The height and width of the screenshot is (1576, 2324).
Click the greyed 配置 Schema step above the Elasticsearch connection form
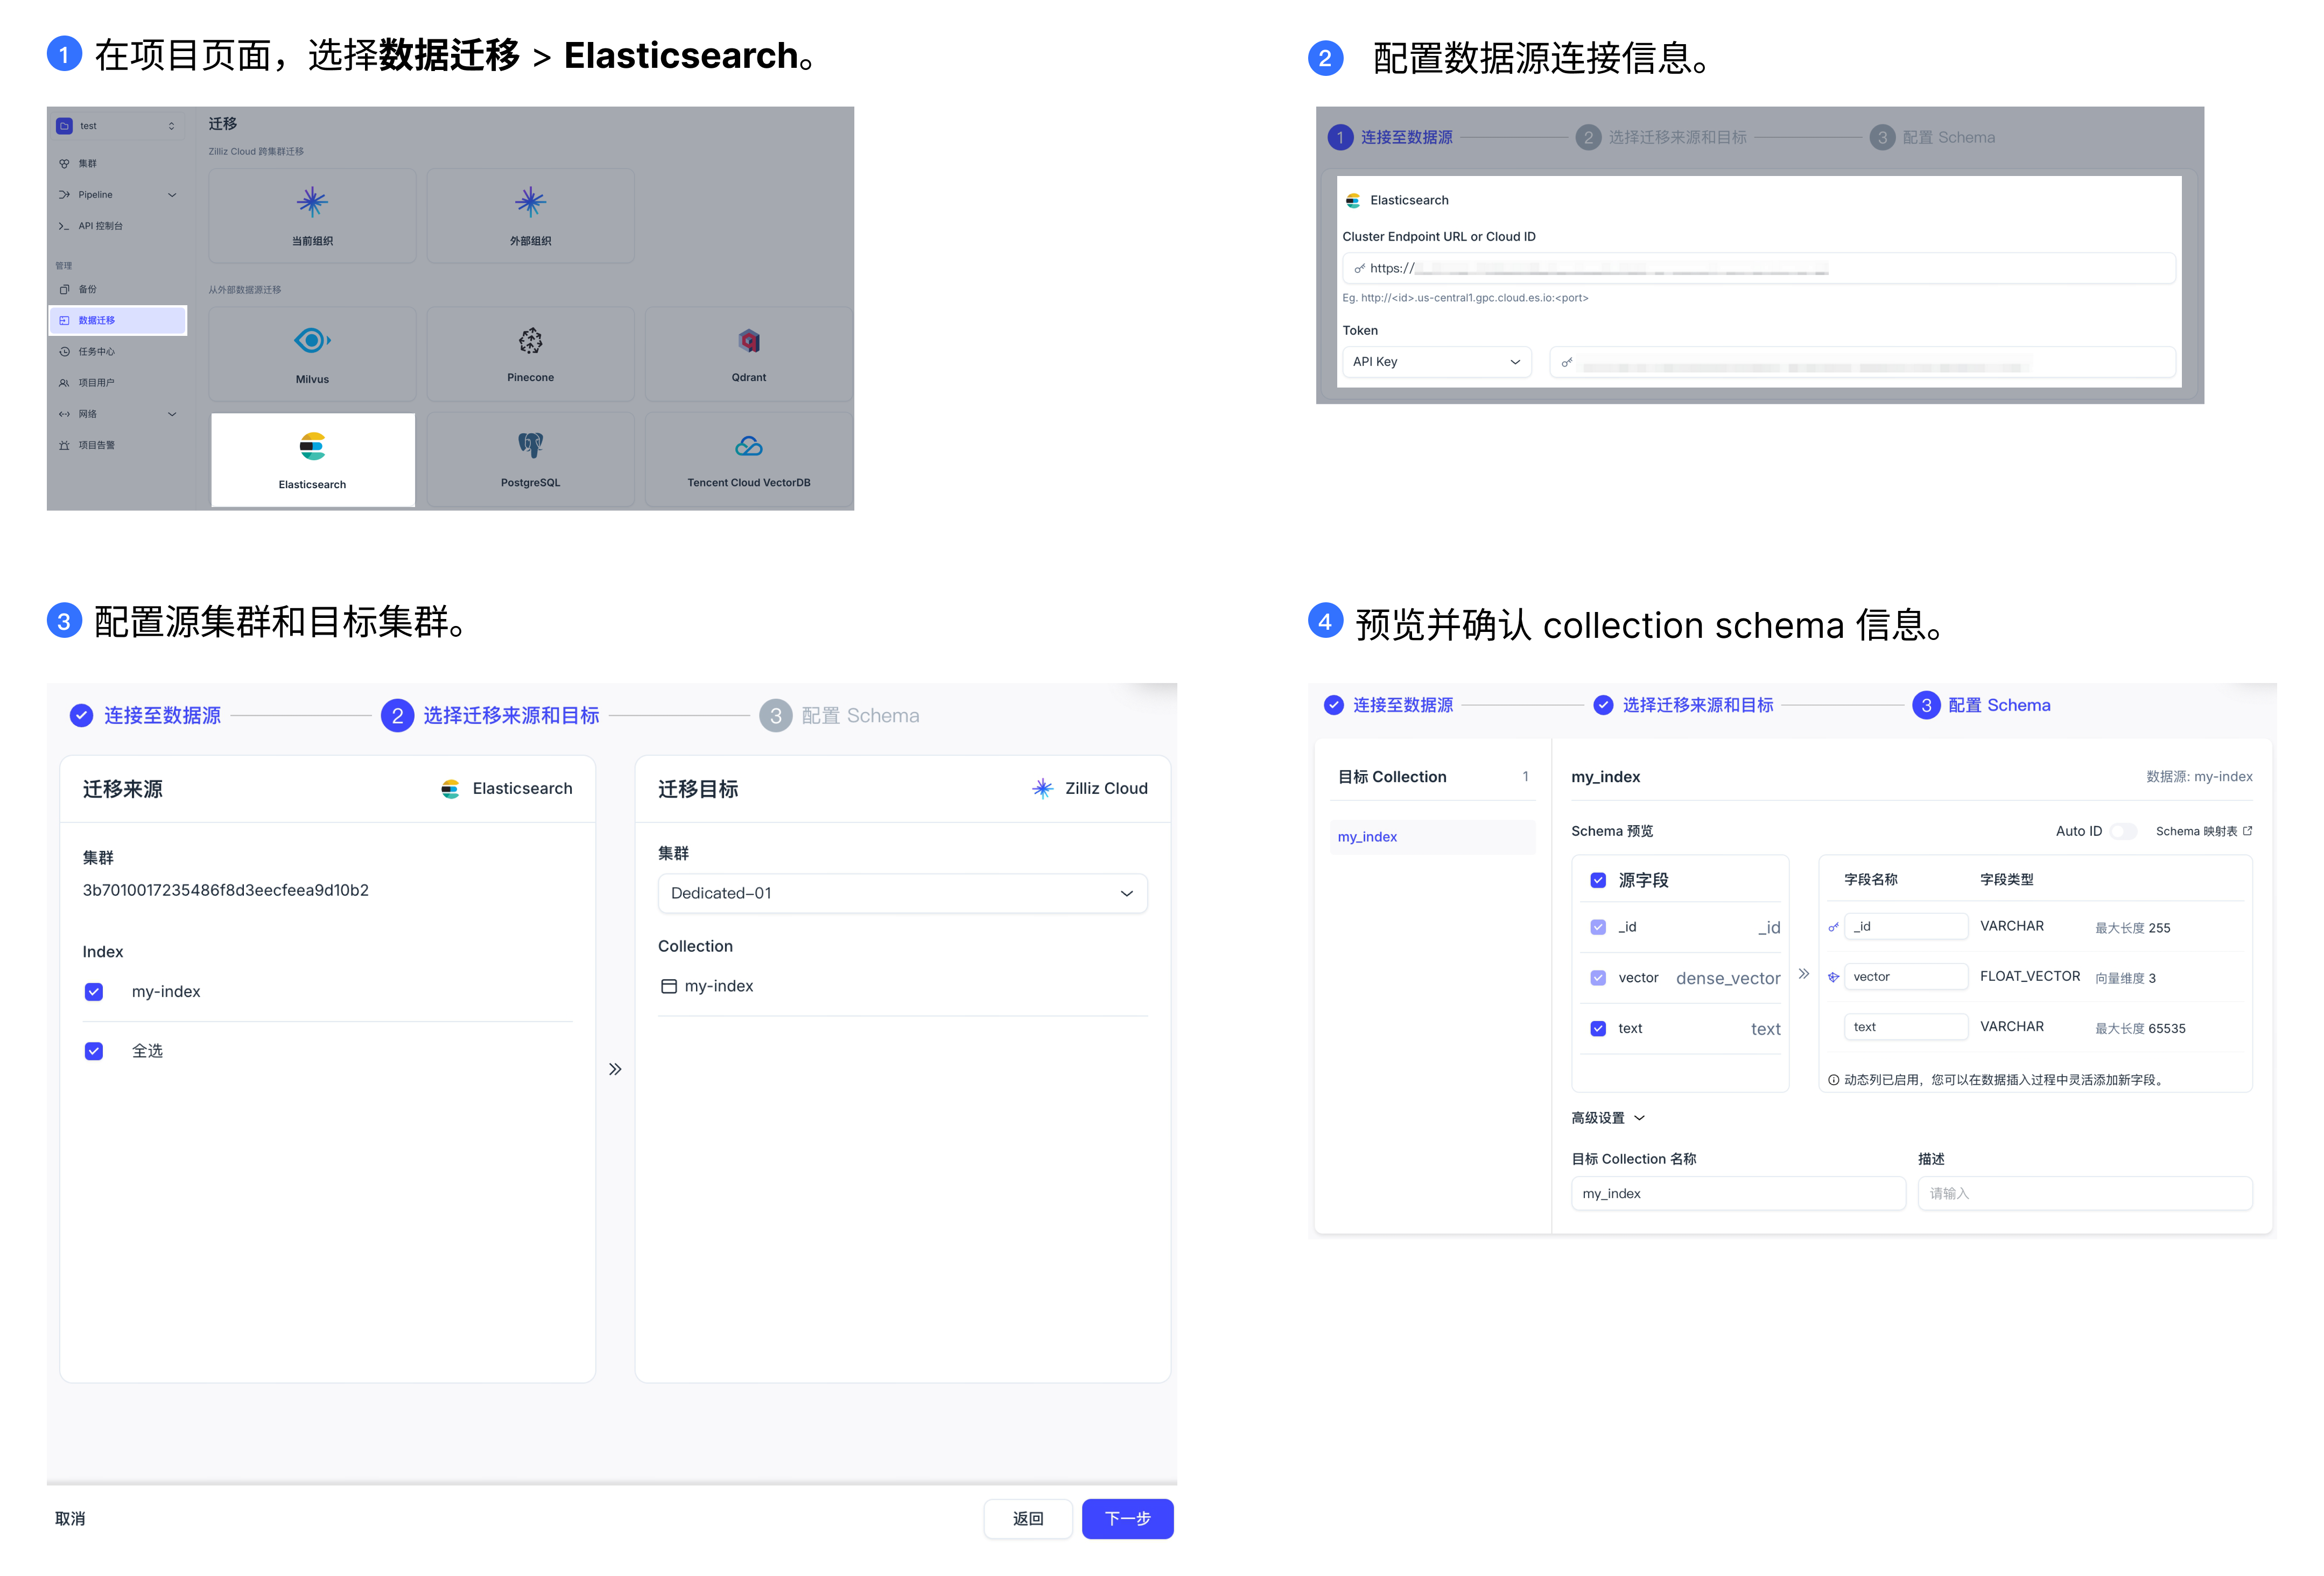coord(1932,138)
